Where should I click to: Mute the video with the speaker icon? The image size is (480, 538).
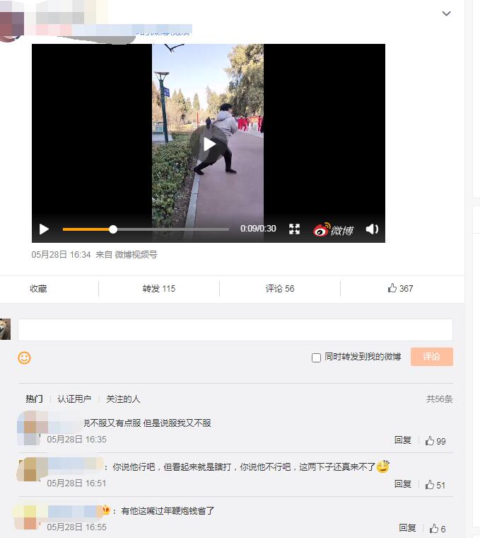372,229
